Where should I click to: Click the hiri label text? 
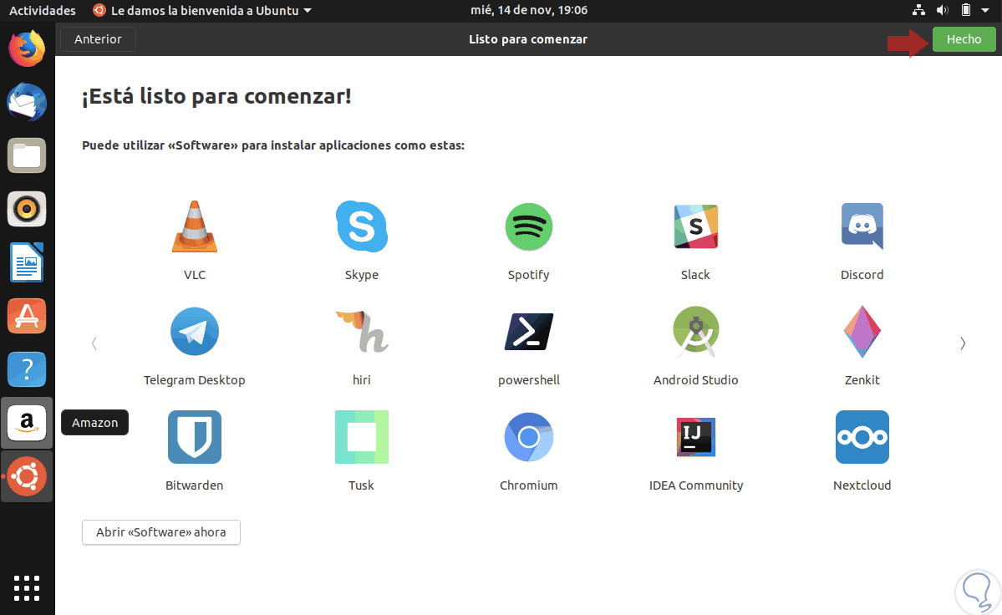pos(362,380)
